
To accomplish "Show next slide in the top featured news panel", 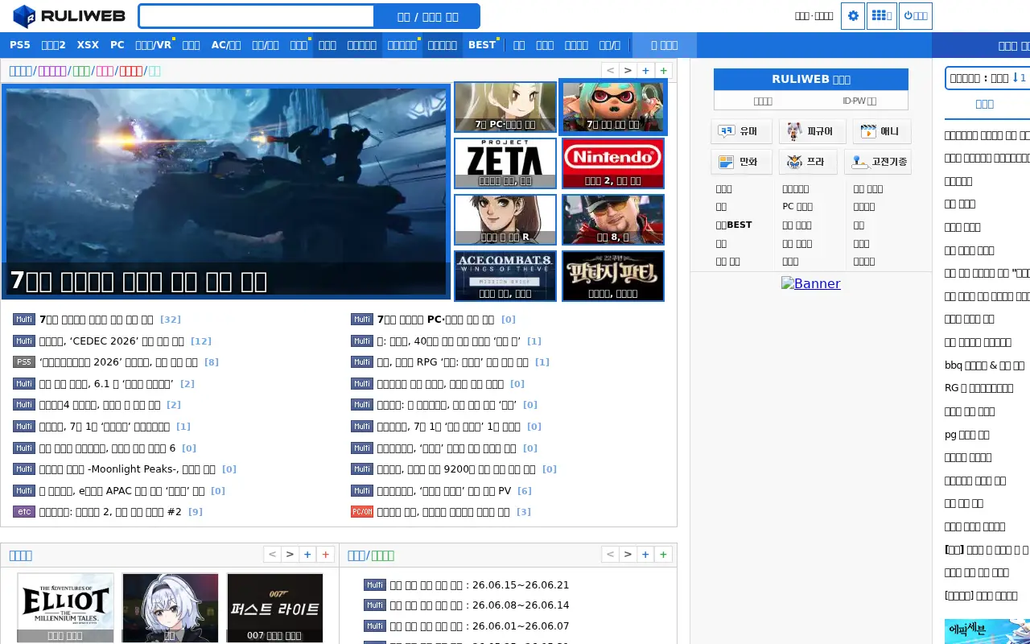I will (628, 71).
